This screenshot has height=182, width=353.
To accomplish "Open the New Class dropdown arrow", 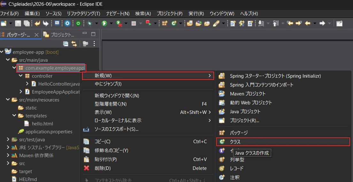I will [180, 23].
